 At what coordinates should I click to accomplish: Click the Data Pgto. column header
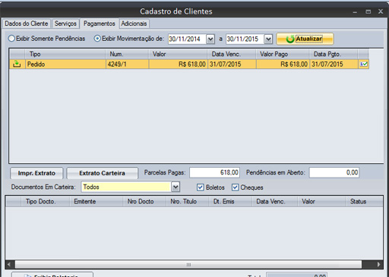334,54
